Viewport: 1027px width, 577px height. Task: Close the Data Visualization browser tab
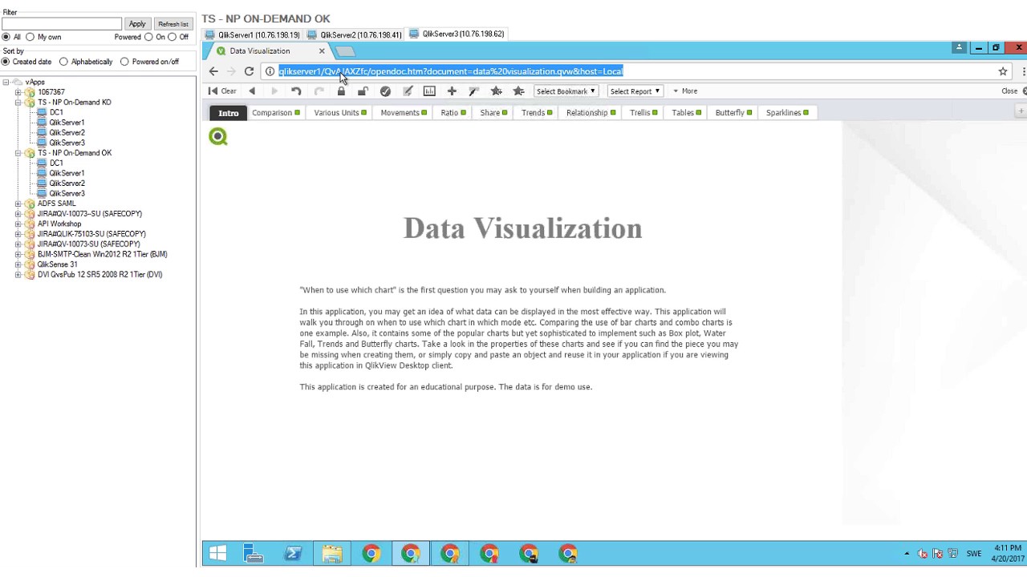(x=322, y=50)
